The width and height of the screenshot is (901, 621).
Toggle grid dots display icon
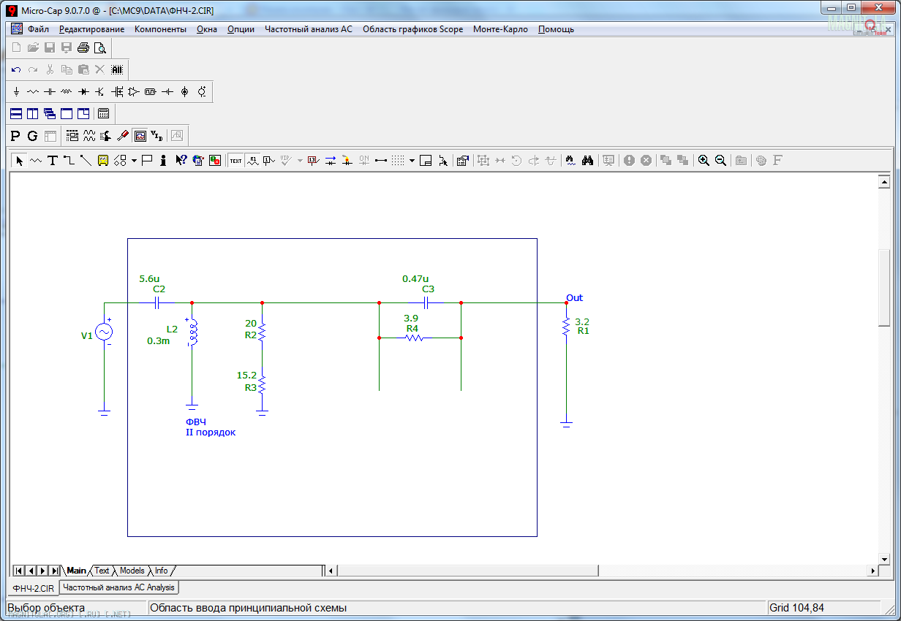[x=398, y=161]
